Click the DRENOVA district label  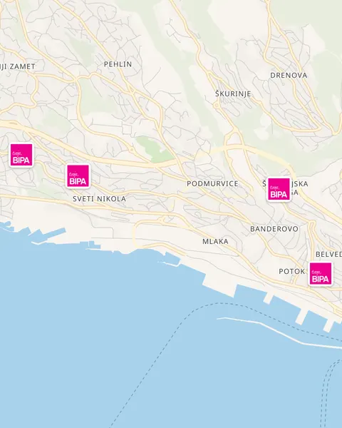point(289,76)
